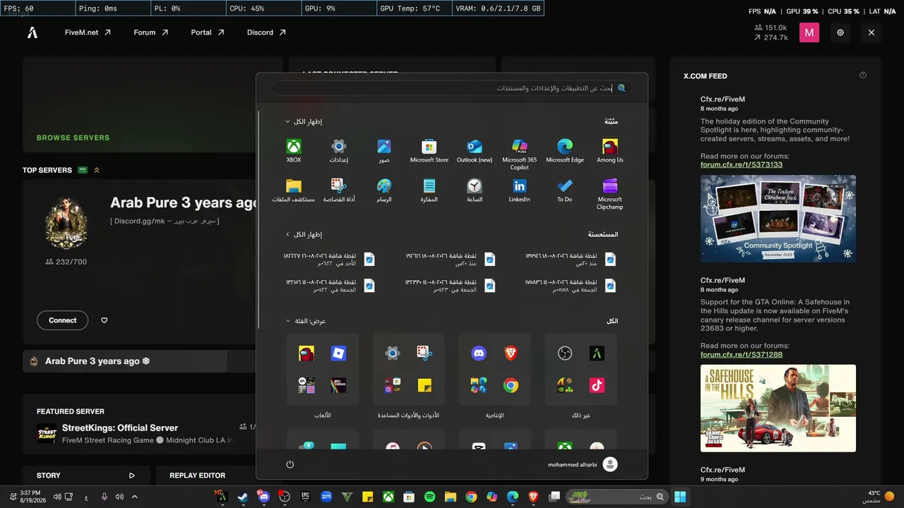Click the power button in Start menu
The width and height of the screenshot is (904, 508).
click(x=290, y=464)
